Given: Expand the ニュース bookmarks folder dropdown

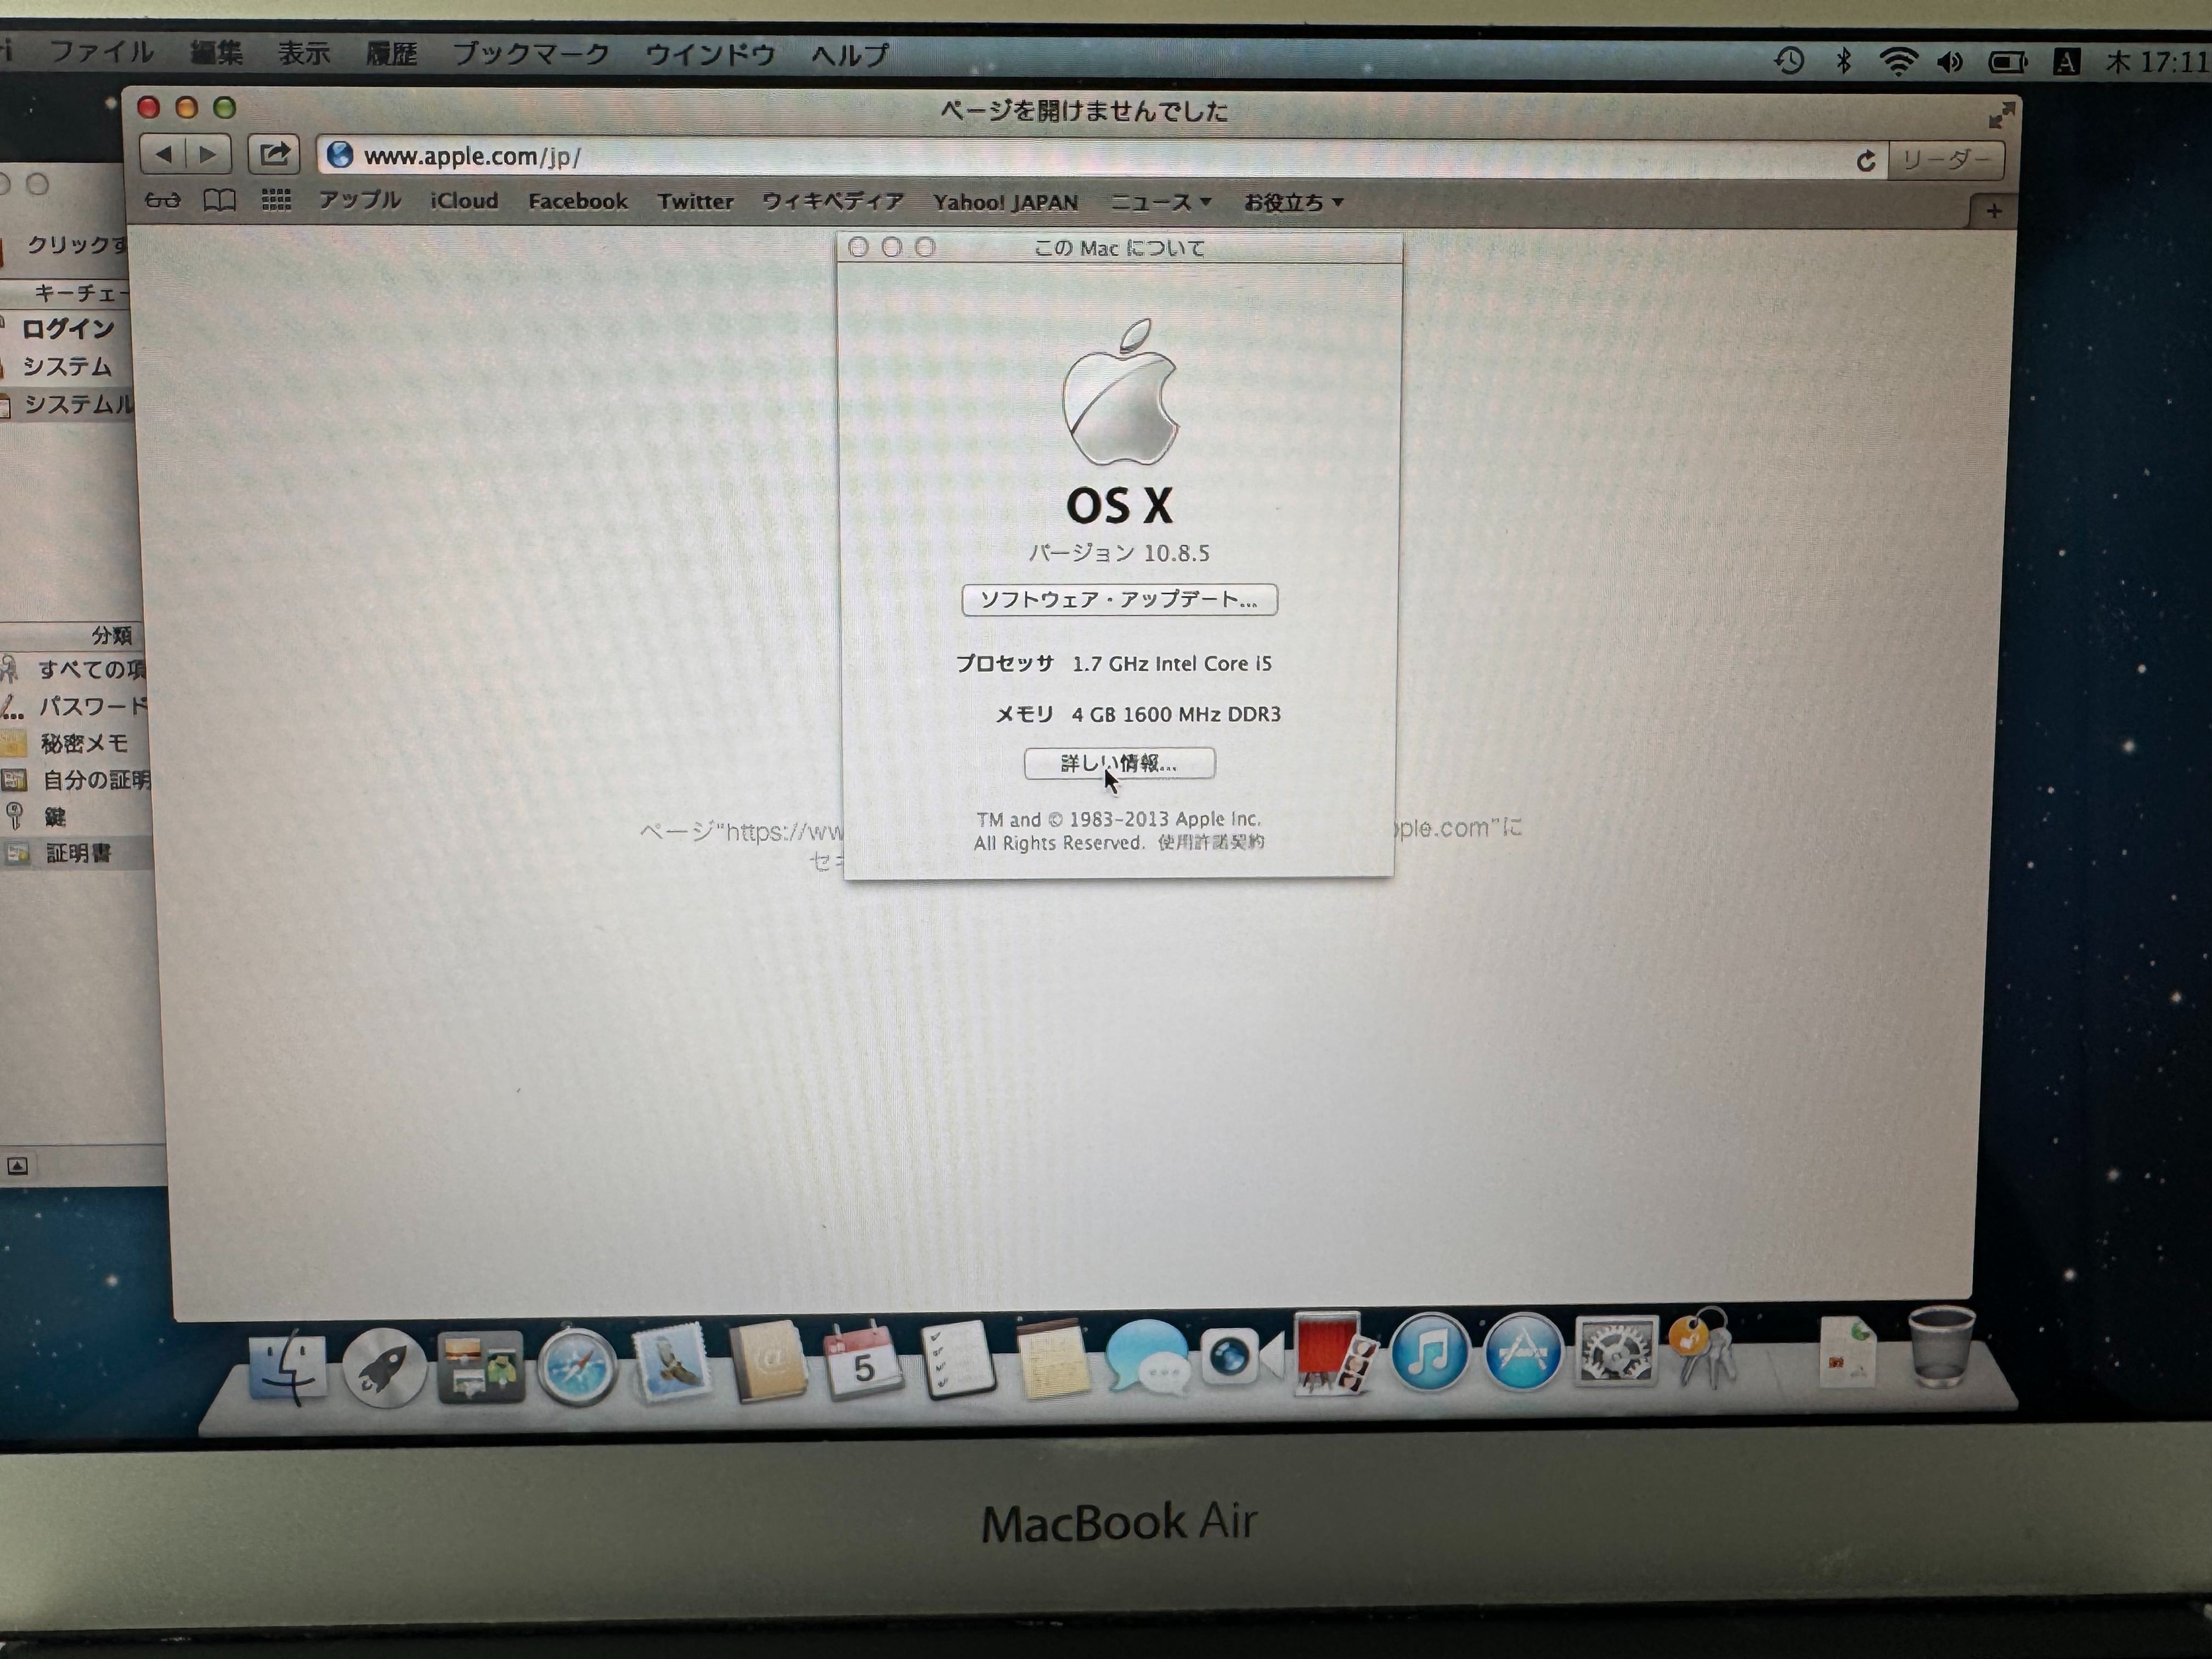Looking at the screenshot, I should [1160, 202].
